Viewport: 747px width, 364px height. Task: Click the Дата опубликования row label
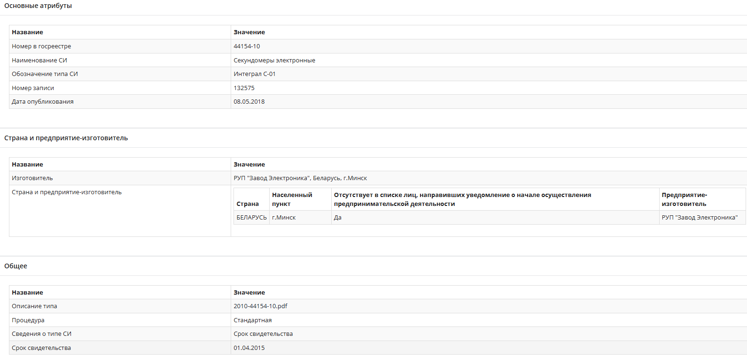43,102
